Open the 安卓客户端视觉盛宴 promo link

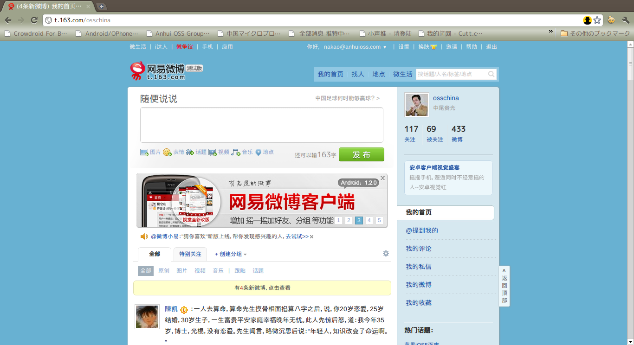point(434,168)
